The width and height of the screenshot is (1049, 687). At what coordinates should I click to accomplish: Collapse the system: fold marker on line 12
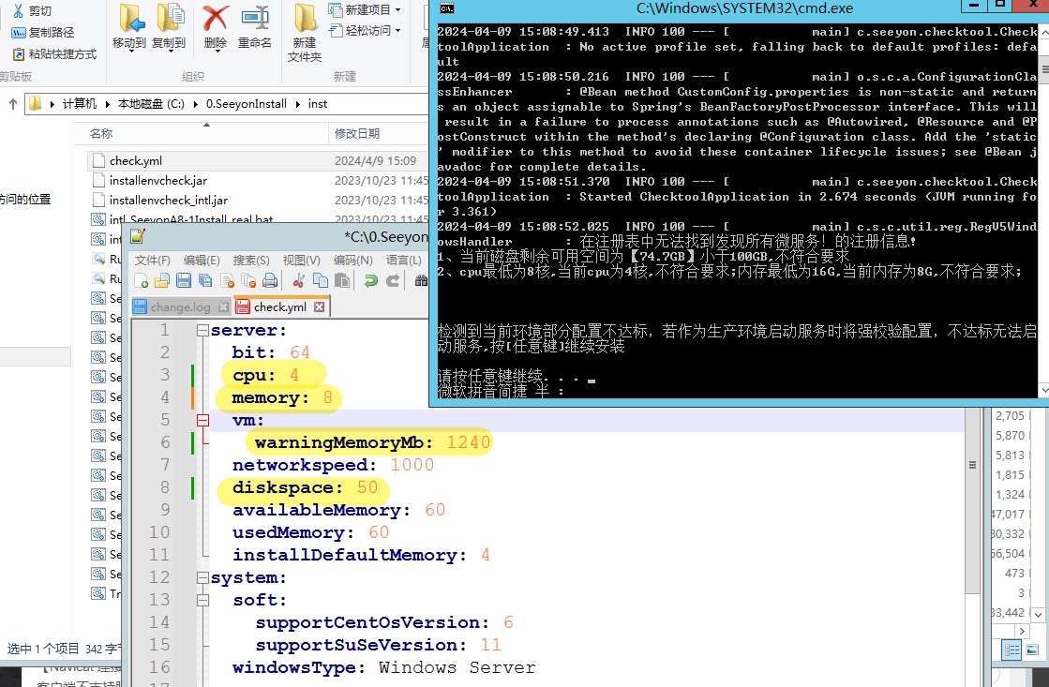click(202, 578)
